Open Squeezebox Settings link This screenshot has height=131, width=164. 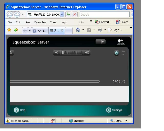coord(114,110)
